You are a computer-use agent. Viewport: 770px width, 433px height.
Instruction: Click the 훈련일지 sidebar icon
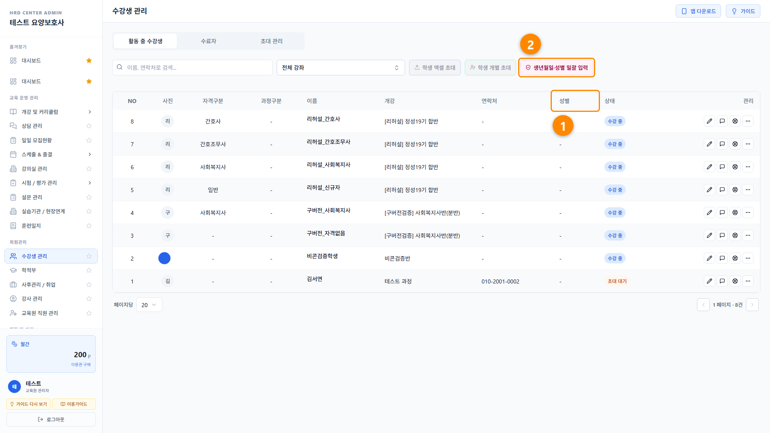pyautogui.click(x=13, y=226)
